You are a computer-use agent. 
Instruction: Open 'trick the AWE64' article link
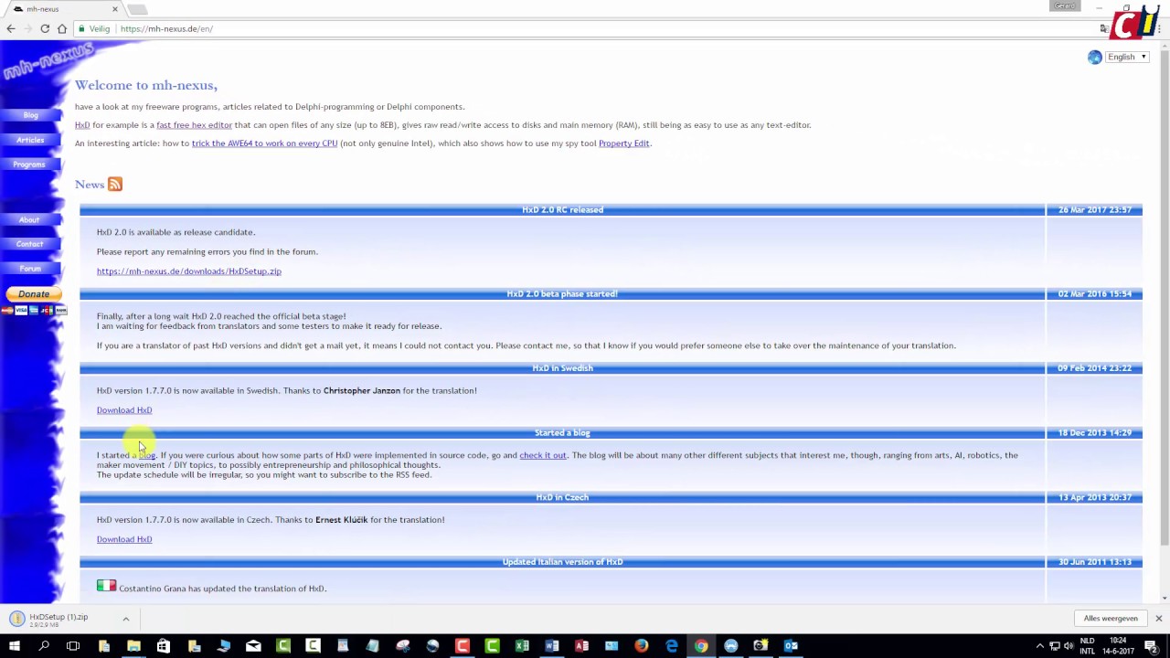pos(264,143)
